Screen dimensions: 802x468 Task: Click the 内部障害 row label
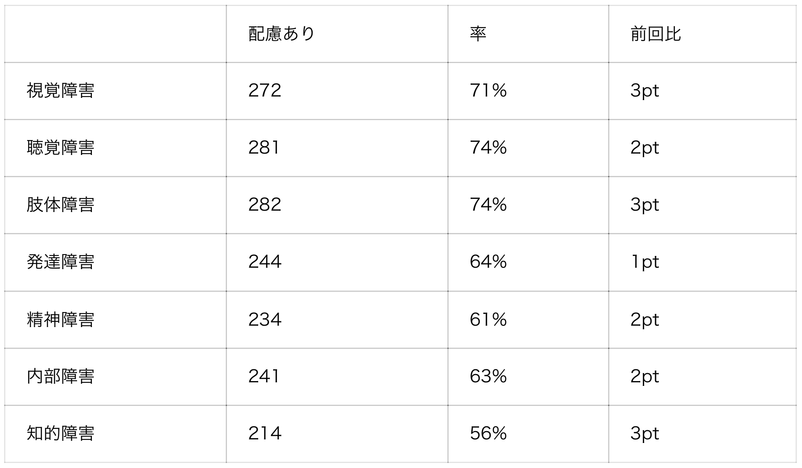point(60,377)
